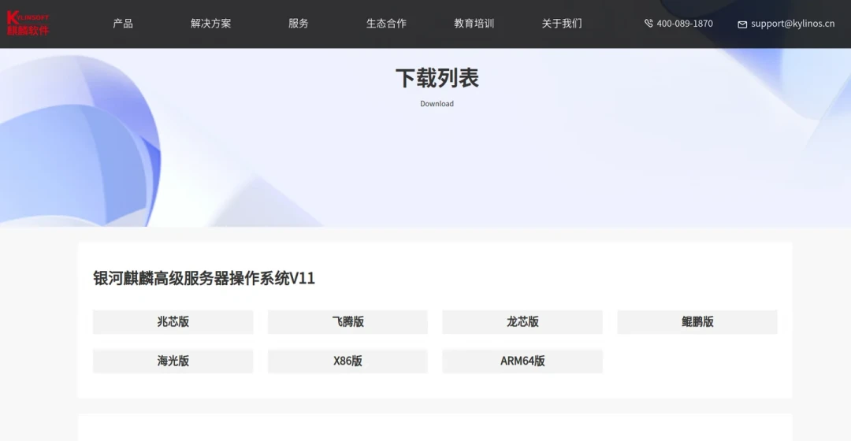The height and width of the screenshot is (441, 851).
Task: Open the 教育培训 menu
Action: click(x=474, y=24)
